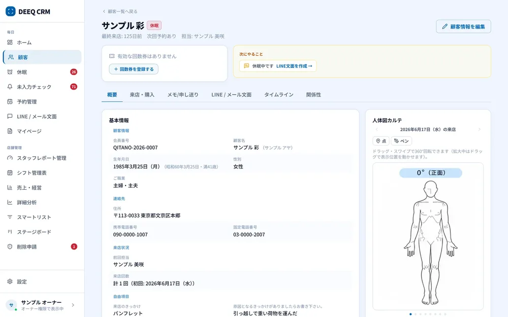Click the 回数券を登録する button
Viewport: 508px width, 317px height.
click(x=134, y=69)
